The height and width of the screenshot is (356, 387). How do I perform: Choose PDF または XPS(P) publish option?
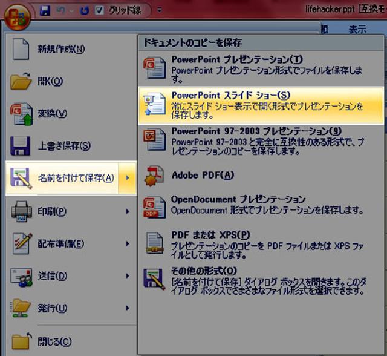[261, 244]
